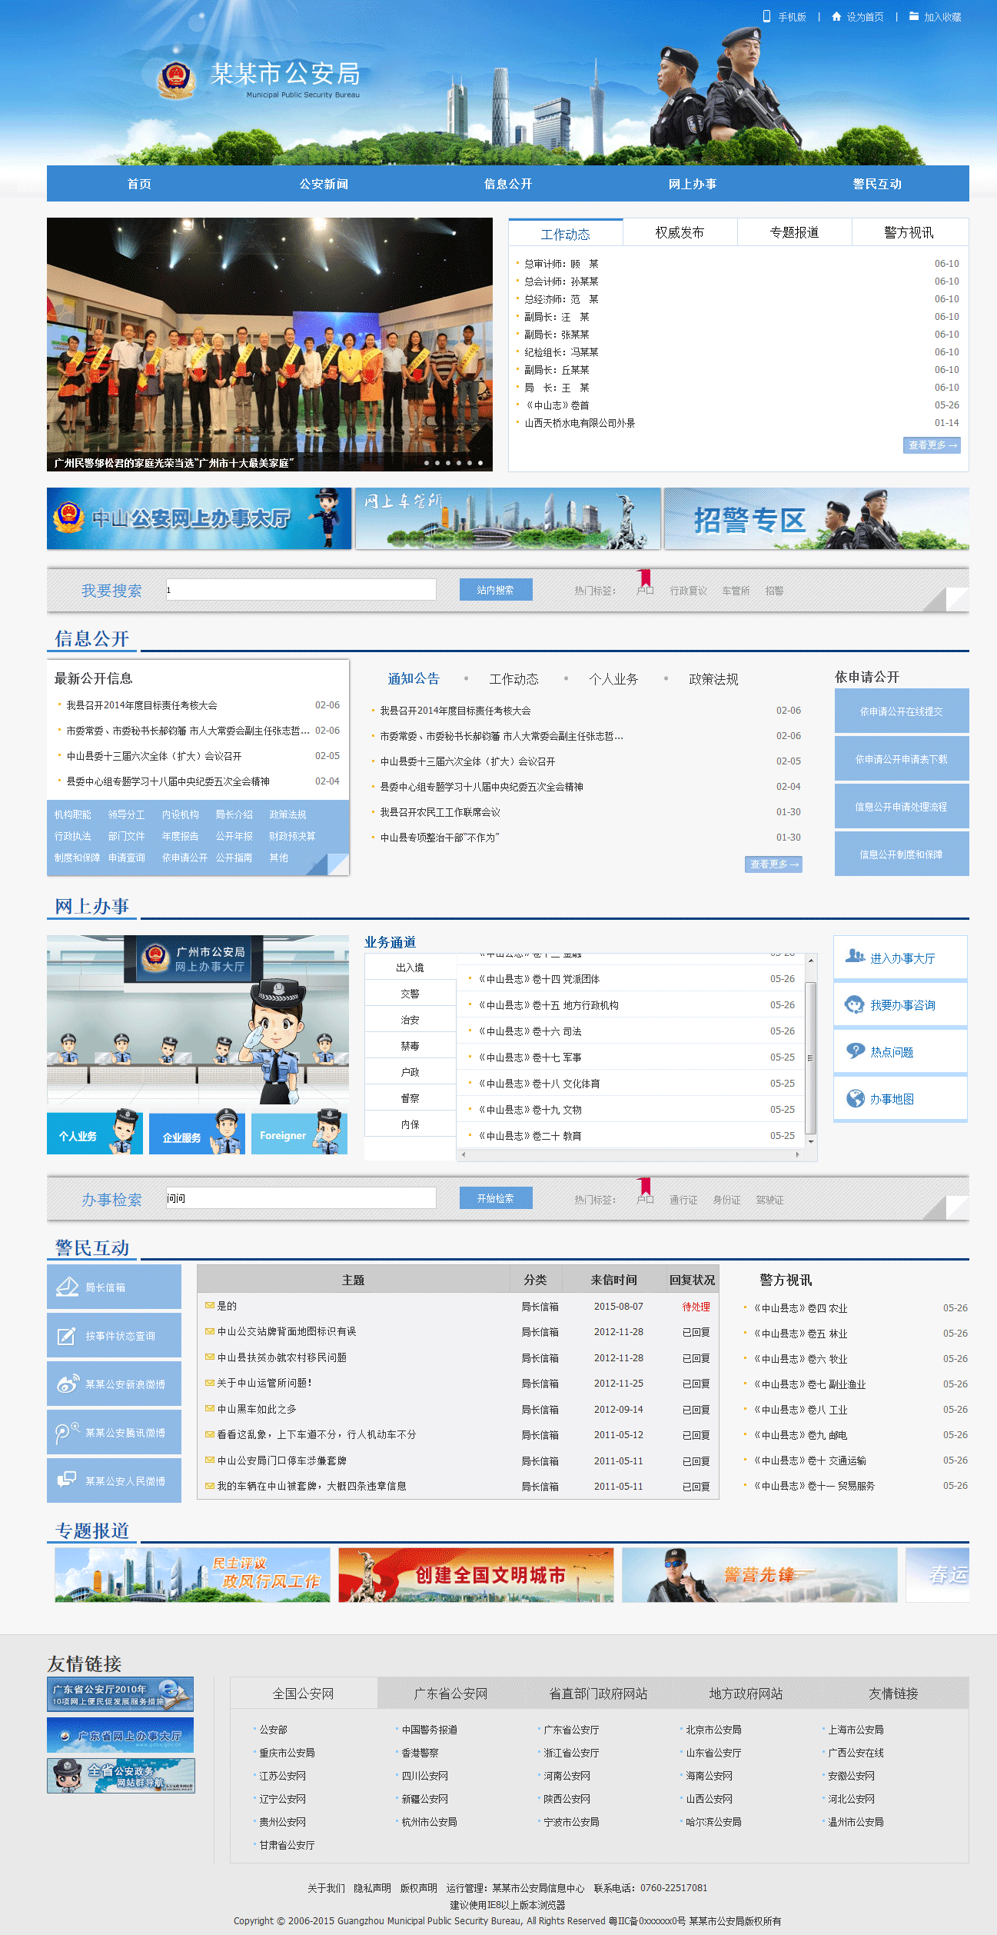Open 公安新闻 in main navigation
Viewport: 997px width, 1935px height.
coord(324,184)
